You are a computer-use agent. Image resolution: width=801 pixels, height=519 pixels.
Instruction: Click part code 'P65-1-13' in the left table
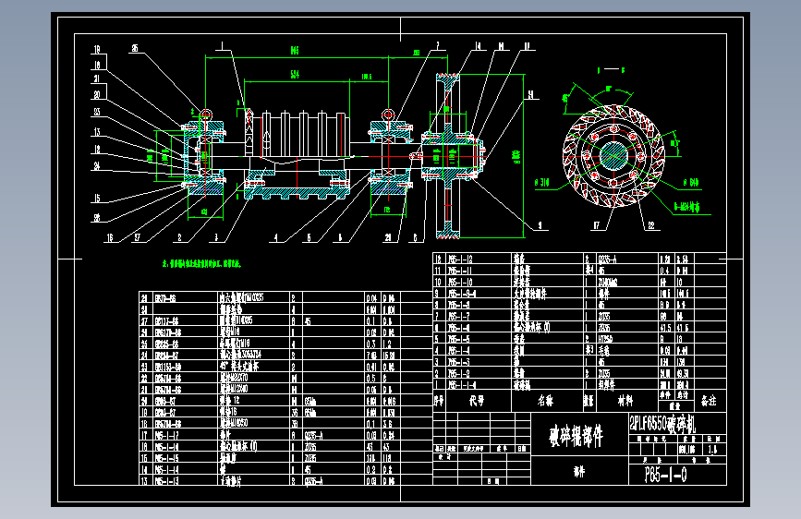(x=166, y=481)
